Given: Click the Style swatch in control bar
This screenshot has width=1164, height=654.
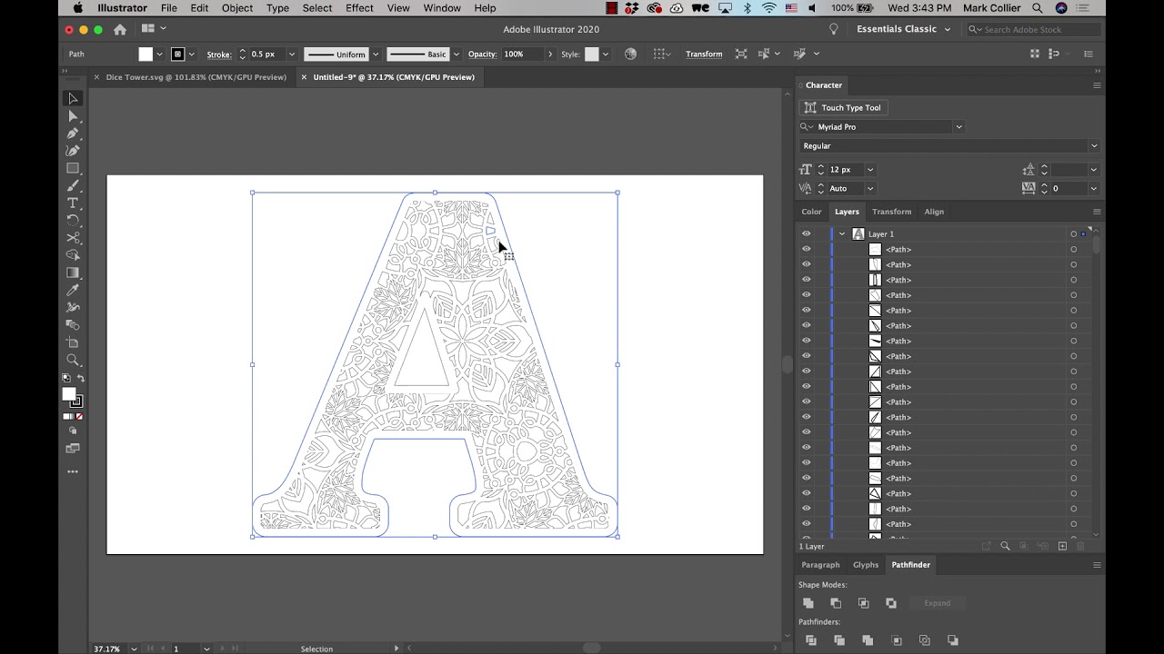Looking at the screenshot, I should click(x=591, y=54).
